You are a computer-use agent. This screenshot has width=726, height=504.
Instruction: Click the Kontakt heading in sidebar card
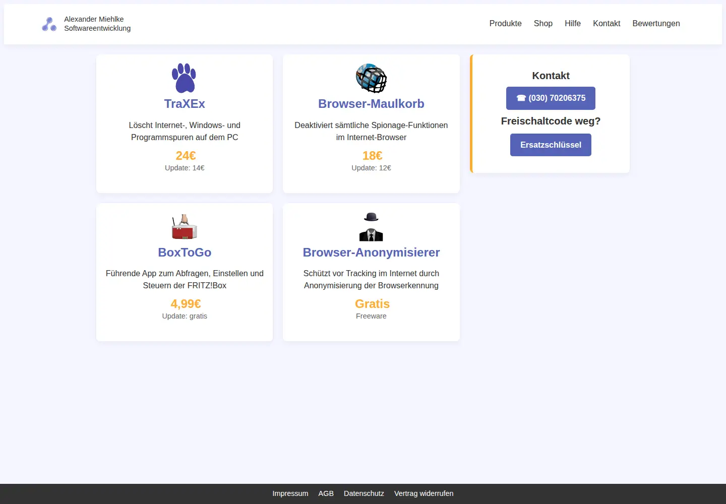point(551,76)
